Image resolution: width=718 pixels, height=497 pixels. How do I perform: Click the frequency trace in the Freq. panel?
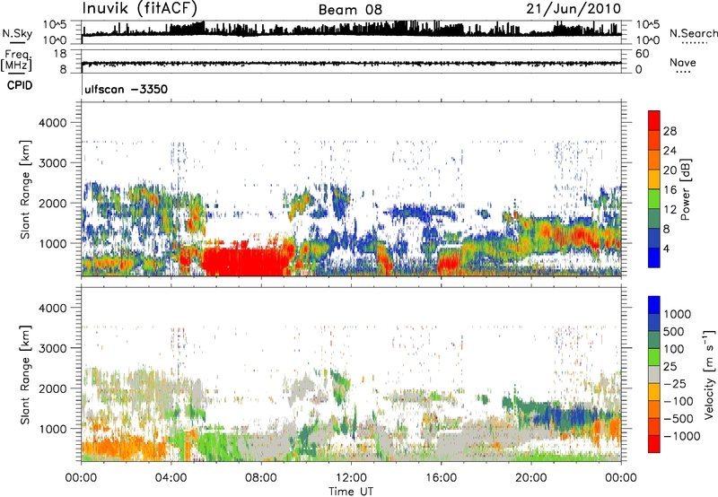click(351, 63)
